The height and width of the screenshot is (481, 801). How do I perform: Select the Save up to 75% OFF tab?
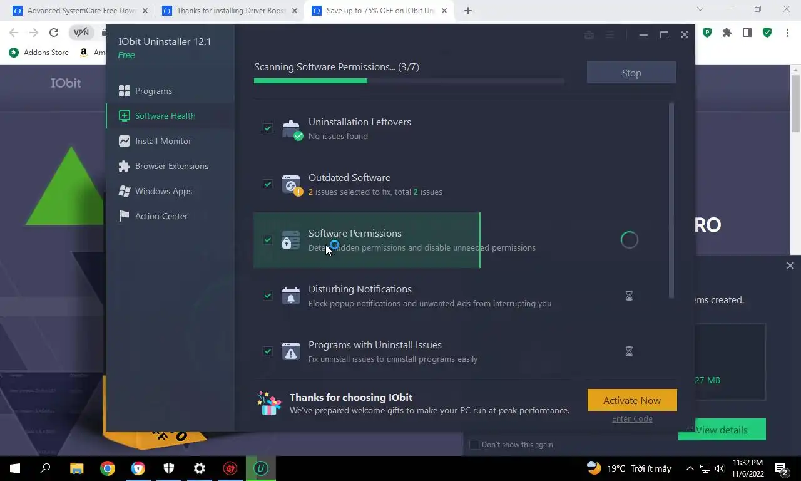(380, 11)
